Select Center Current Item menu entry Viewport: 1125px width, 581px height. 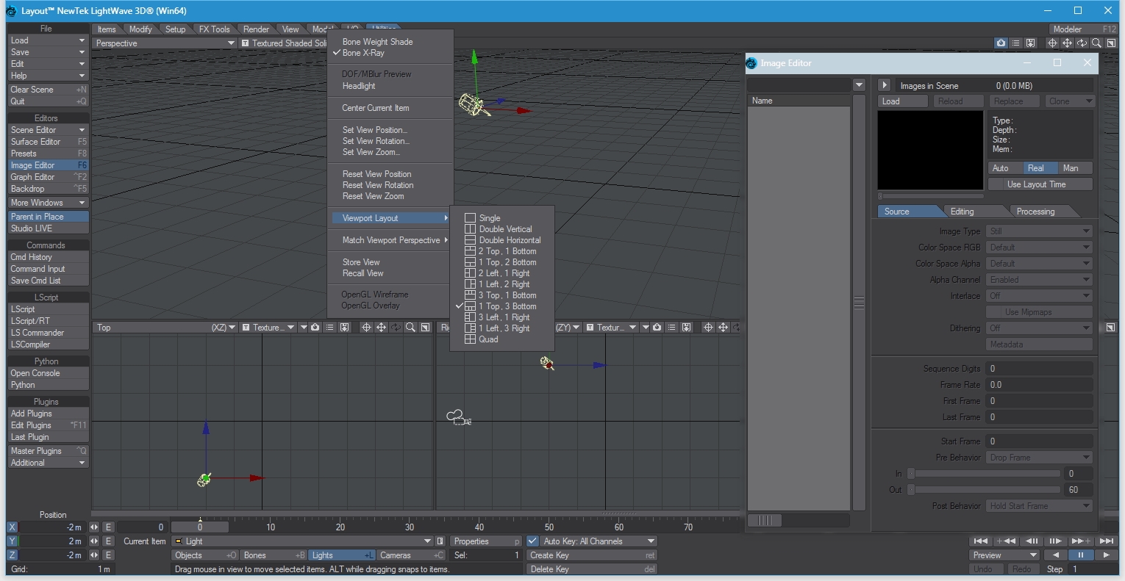(375, 108)
